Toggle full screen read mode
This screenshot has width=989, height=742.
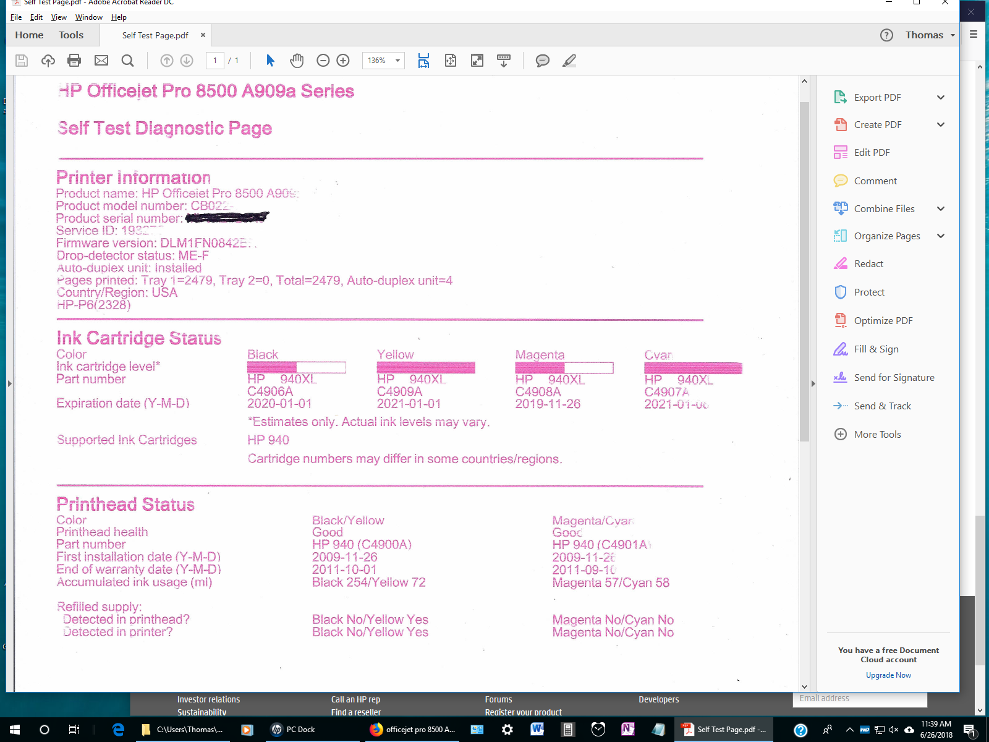click(477, 61)
